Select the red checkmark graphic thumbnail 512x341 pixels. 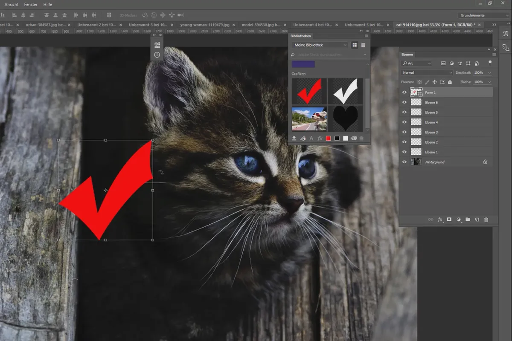(309, 91)
